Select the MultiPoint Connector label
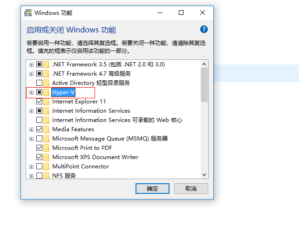 (x=81, y=167)
